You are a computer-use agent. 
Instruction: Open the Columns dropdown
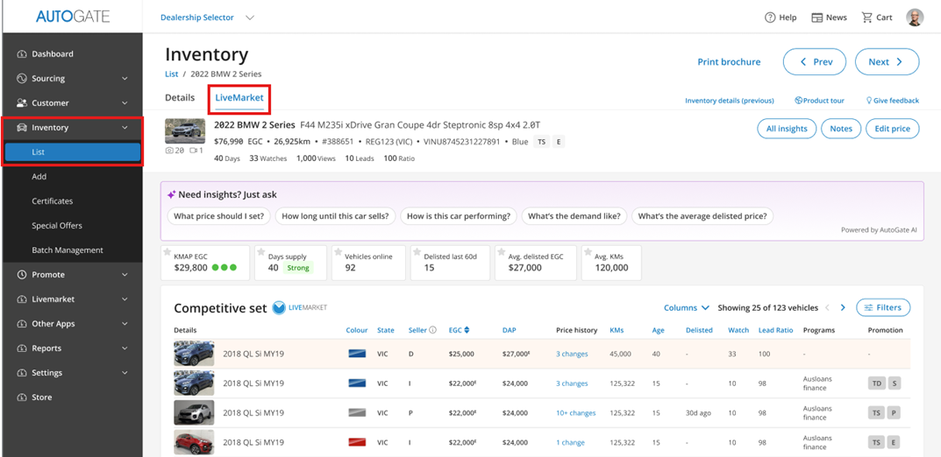coord(686,308)
